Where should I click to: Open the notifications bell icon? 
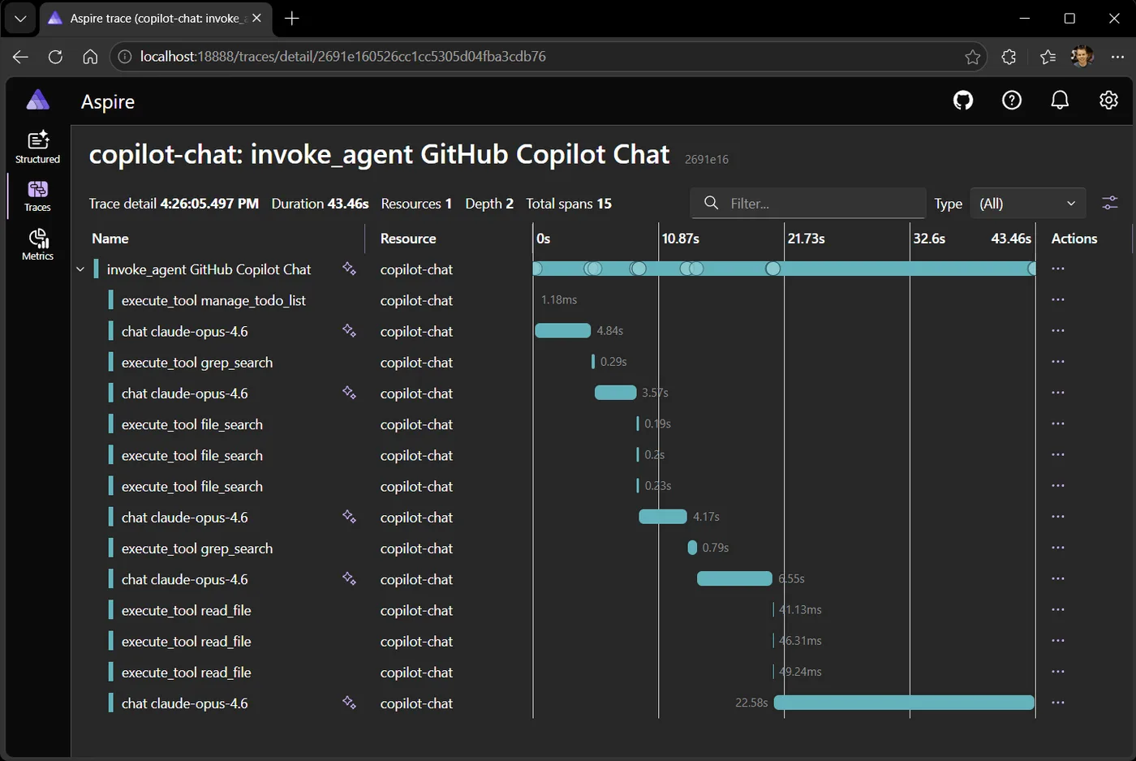point(1060,101)
